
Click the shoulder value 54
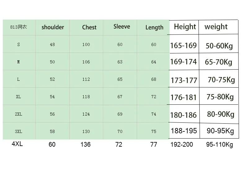[x=52, y=97]
